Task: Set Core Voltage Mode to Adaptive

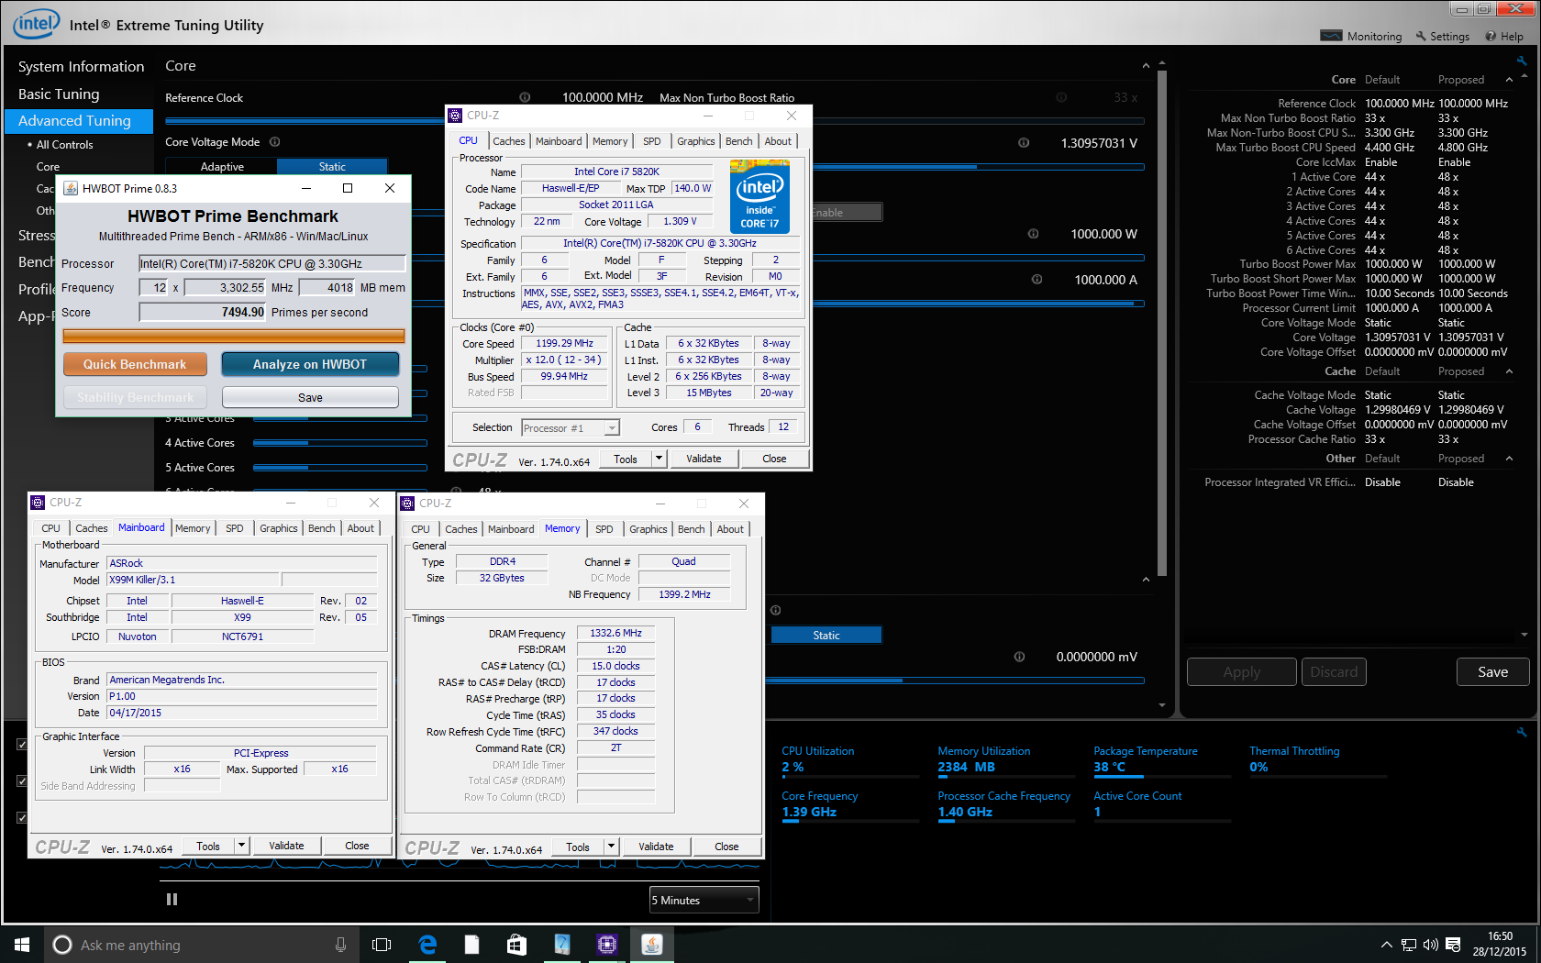Action: point(221,167)
